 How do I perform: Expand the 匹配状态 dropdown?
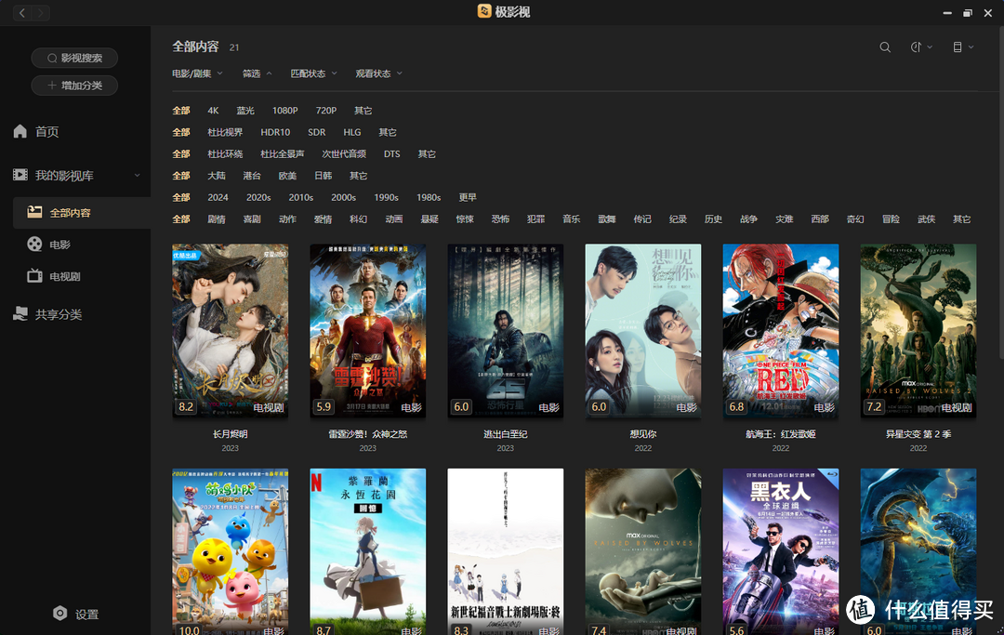tap(314, 73)
